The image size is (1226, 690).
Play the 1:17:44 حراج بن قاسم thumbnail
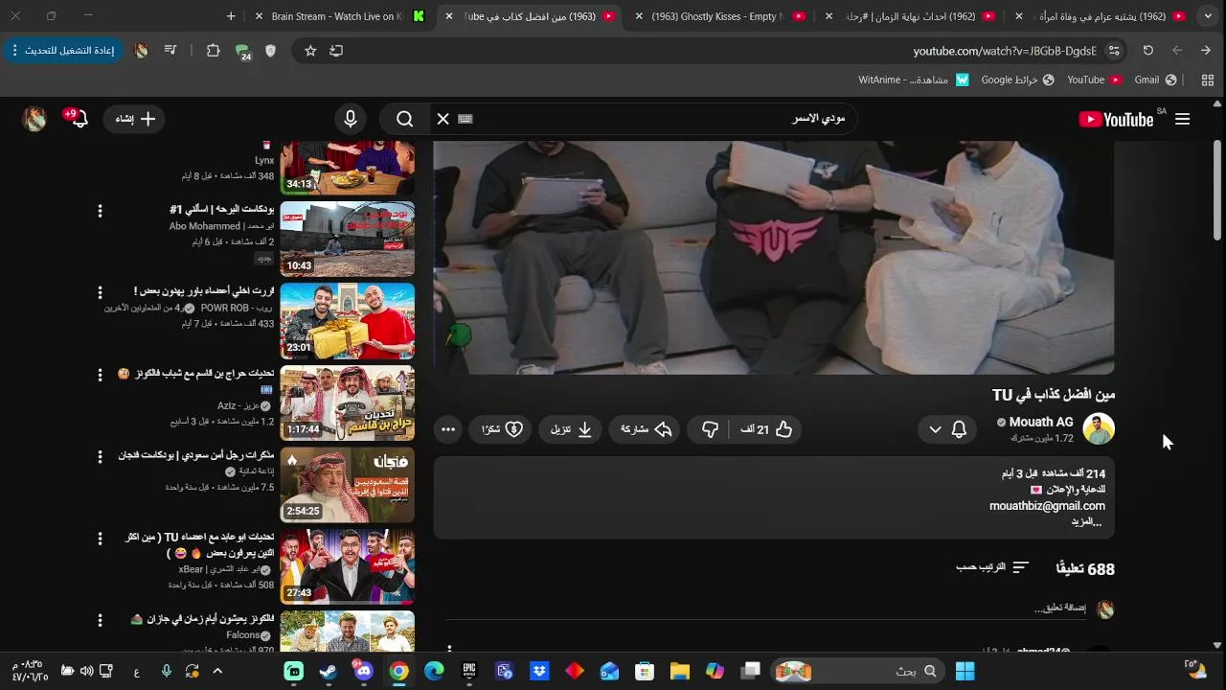click(348, 403)
